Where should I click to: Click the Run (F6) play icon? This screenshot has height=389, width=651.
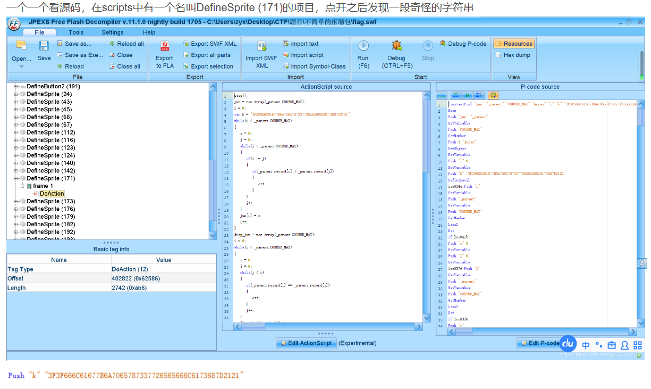pyautogui.click(x=363, y=46)
